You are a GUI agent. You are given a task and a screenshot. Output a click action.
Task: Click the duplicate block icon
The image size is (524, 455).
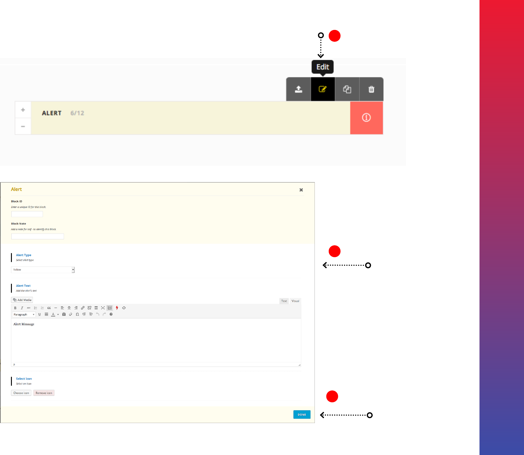pyautogui.click(x=347, y=89)
